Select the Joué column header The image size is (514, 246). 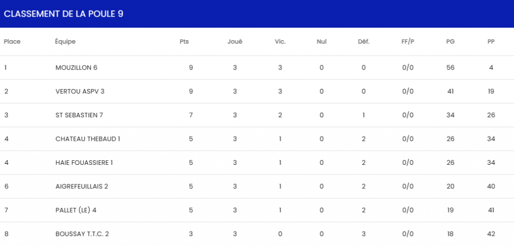(x=235, y=42)
